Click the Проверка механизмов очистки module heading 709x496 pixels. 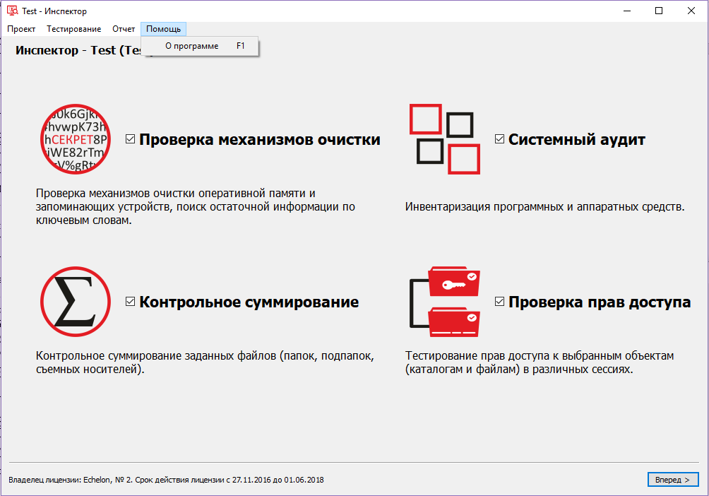click(260, 138)
